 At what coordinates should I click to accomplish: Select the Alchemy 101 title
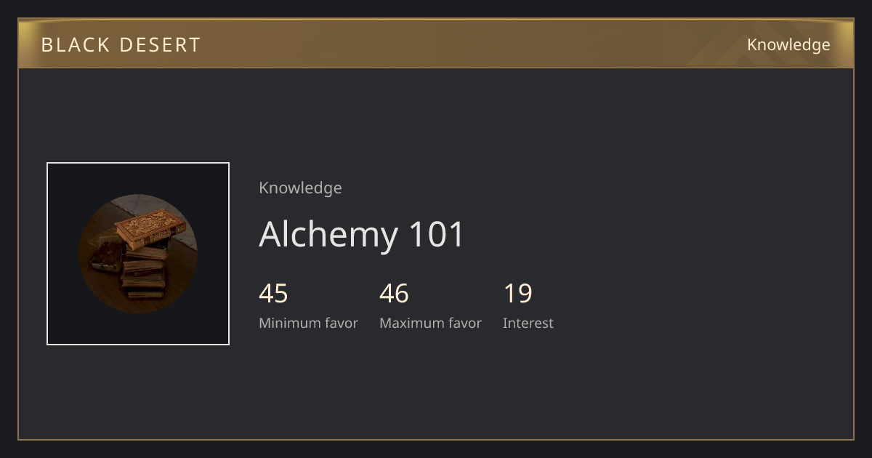click(x=361, y=235)
